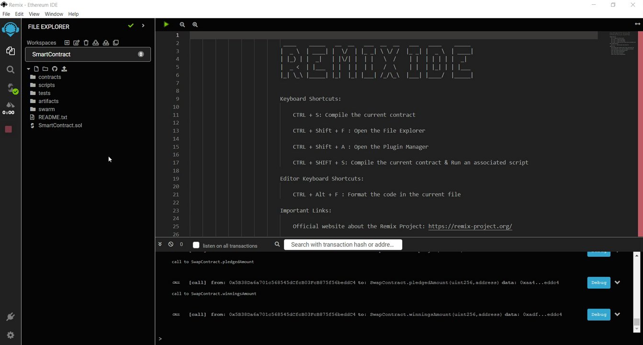Clear the terminal console

coord(171,244)
